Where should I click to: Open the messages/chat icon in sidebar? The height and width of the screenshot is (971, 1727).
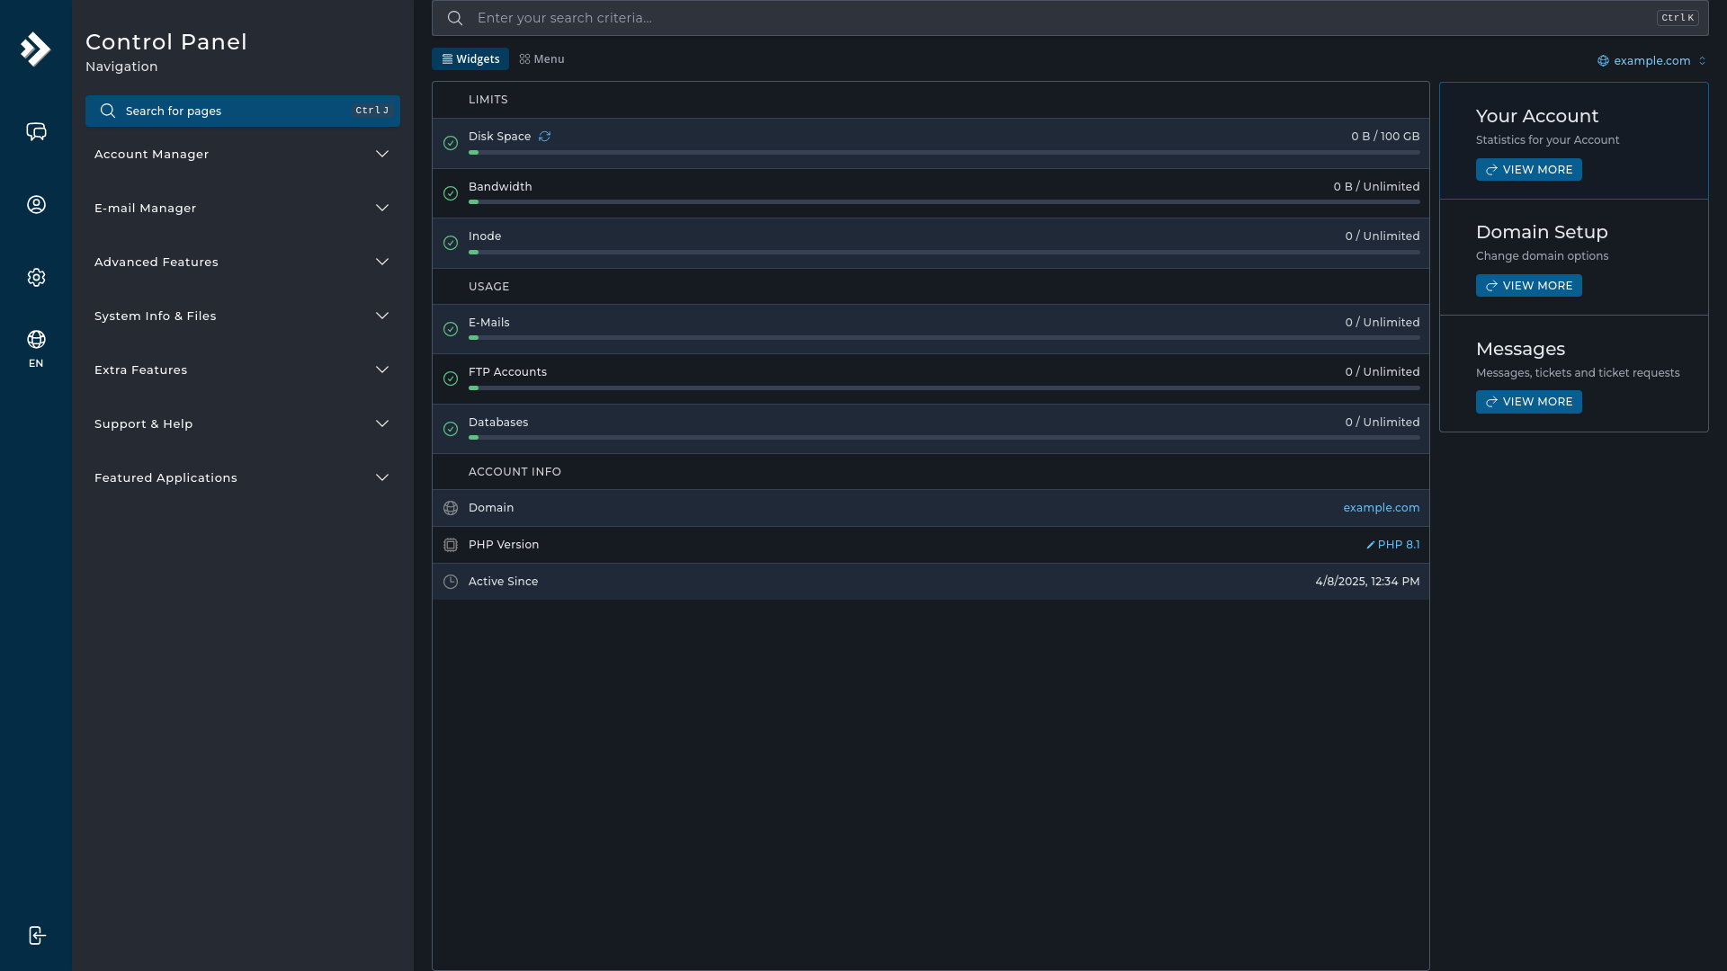36,131
